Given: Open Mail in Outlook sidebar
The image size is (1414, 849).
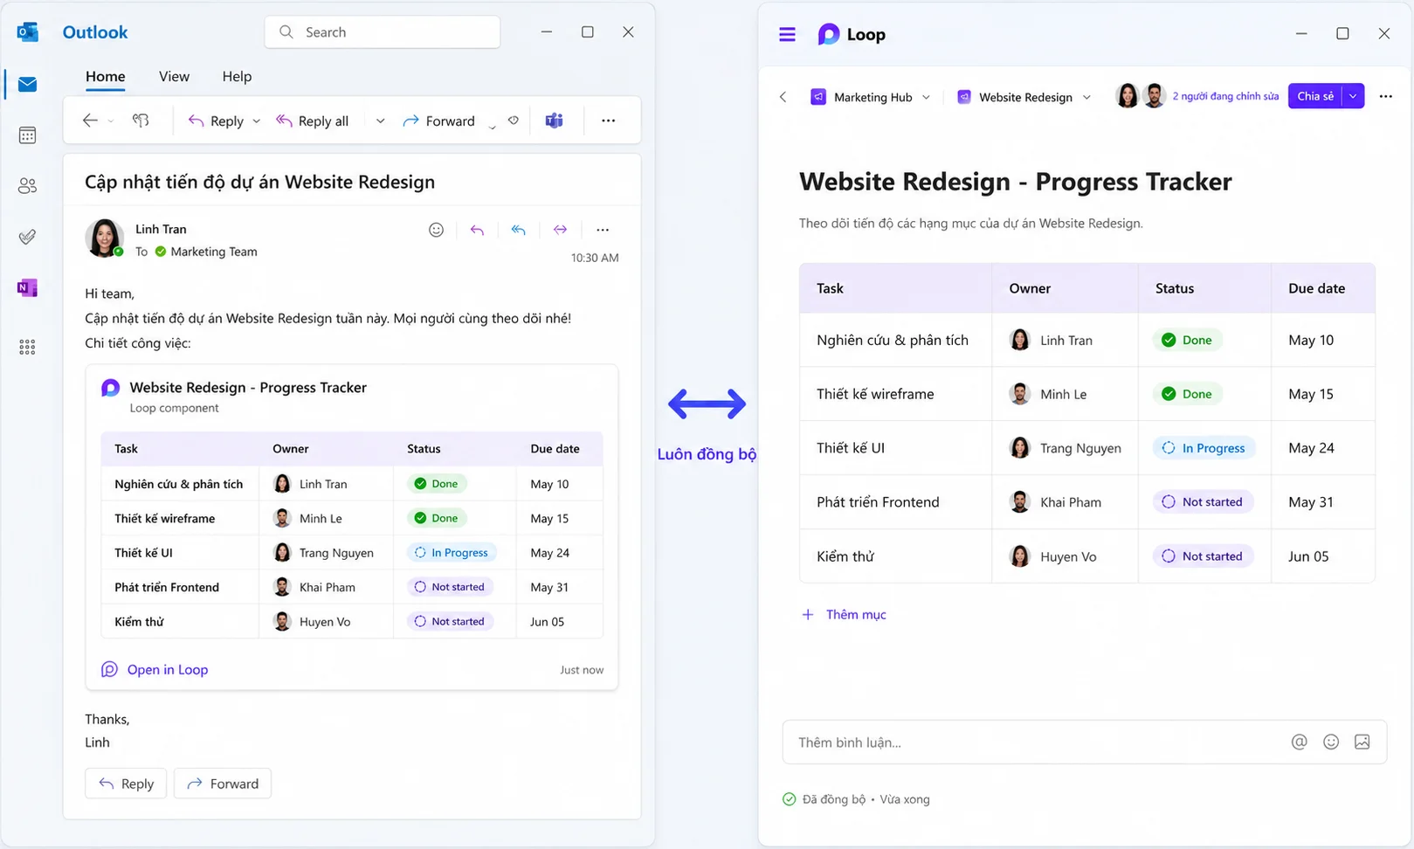Looking at the screenshot, I should [27, 85].
